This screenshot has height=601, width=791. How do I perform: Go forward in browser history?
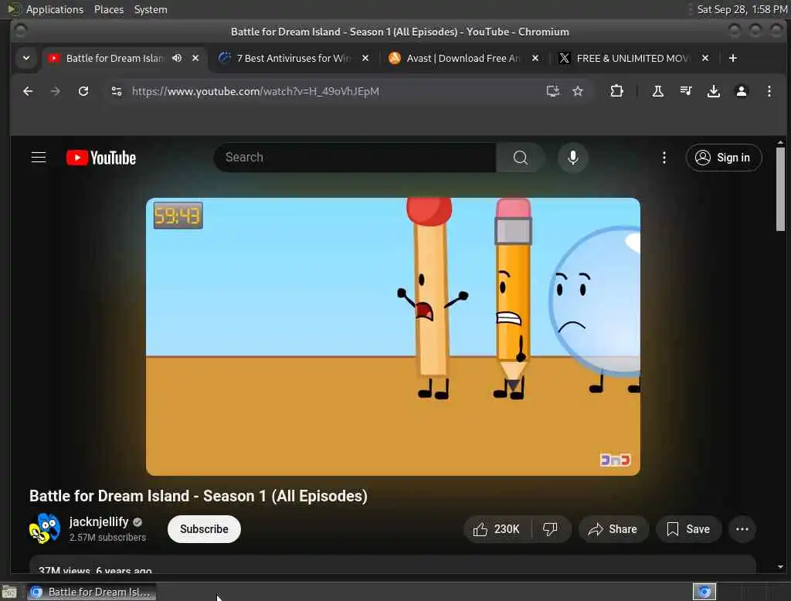click(x=56, y=91)
